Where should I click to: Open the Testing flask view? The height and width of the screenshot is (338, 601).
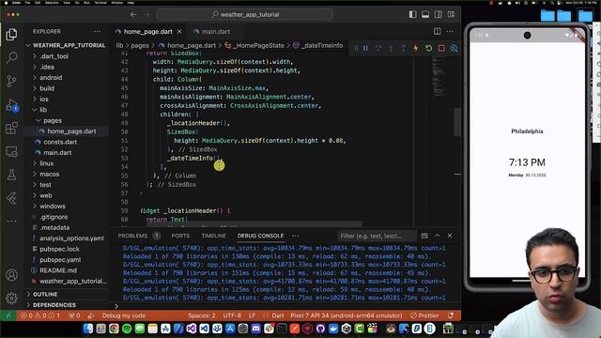11,175
